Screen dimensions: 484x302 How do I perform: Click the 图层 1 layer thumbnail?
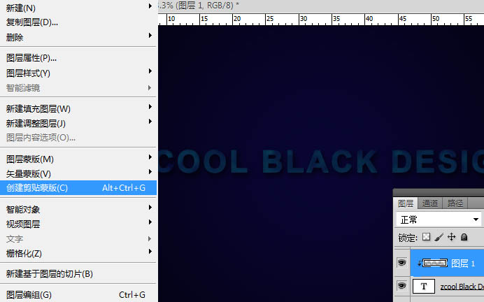tap(435, 263)
